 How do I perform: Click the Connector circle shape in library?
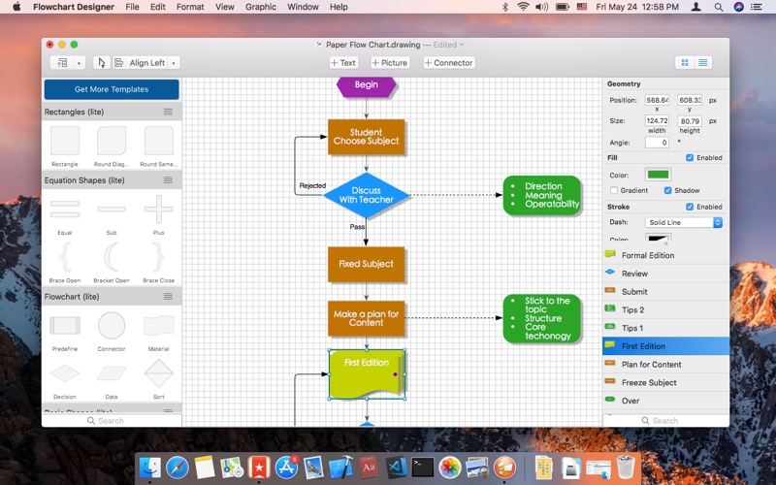(x=112, y=326)
